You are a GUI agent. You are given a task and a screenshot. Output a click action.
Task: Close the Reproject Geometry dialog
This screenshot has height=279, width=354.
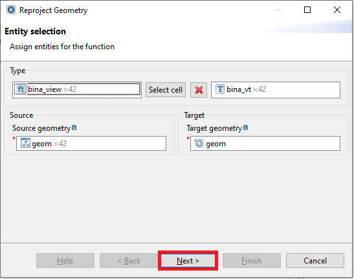click(337, 10)
